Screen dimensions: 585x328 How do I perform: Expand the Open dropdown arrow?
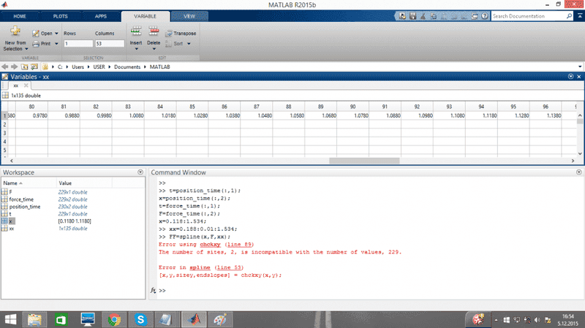tap(56, 34)
